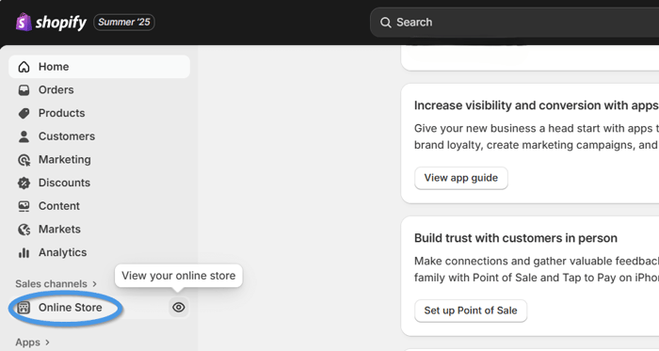Click the Products tag icon
Screen dimensions: 659x351
pos(24,113)
